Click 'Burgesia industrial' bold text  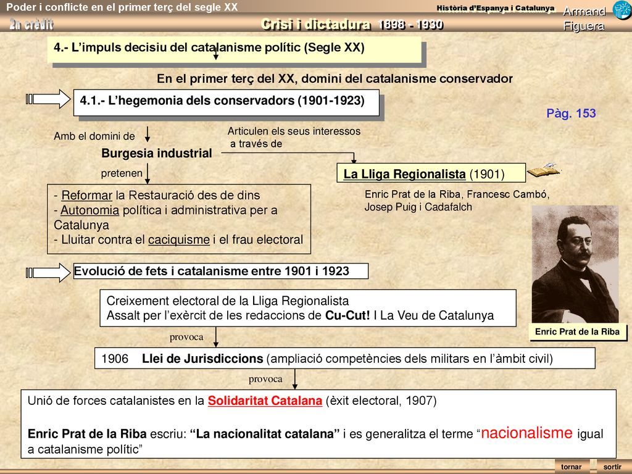[x=157, y=153]
